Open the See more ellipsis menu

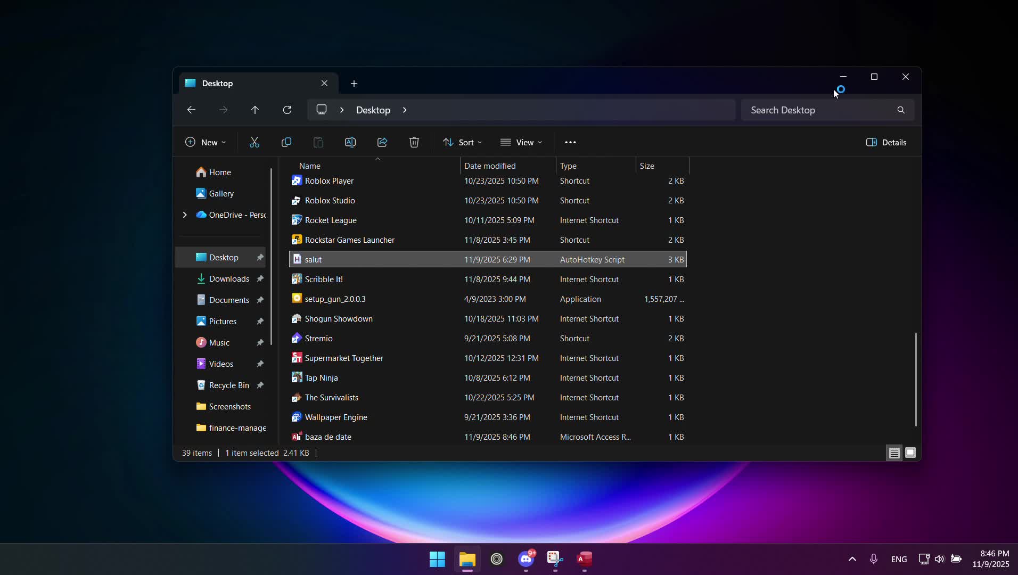coord(570,142)
